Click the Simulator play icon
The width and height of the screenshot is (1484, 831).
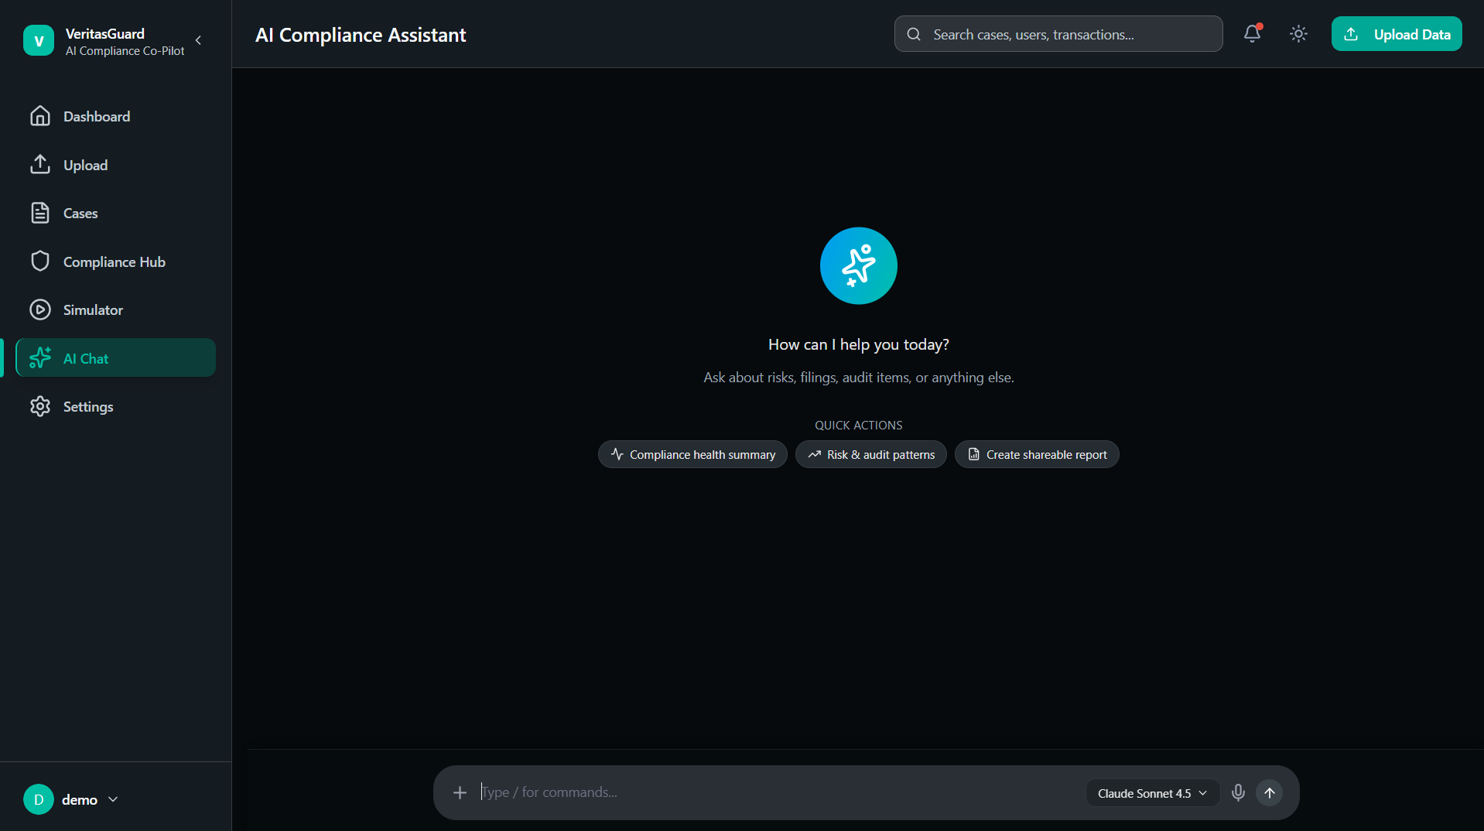40,309
